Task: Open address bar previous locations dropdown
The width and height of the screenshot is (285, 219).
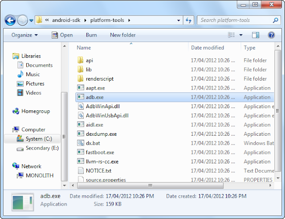Action: click(179, 20)
